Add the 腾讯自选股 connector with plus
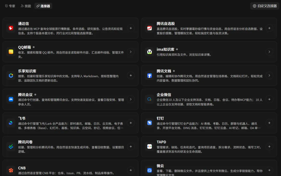 tap(269, 28)
